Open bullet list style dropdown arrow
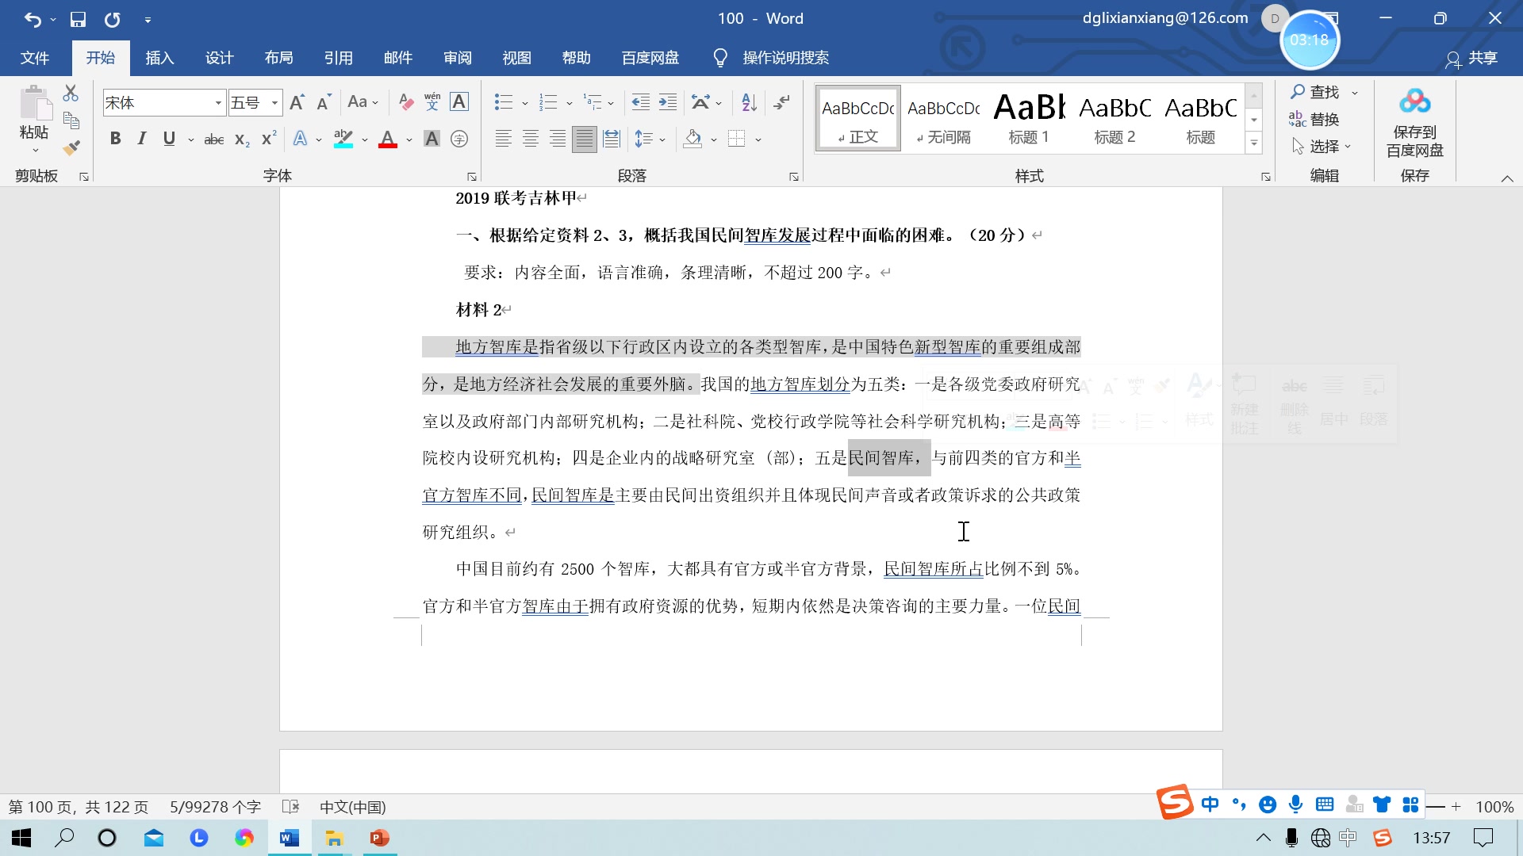 click(525, 103)
